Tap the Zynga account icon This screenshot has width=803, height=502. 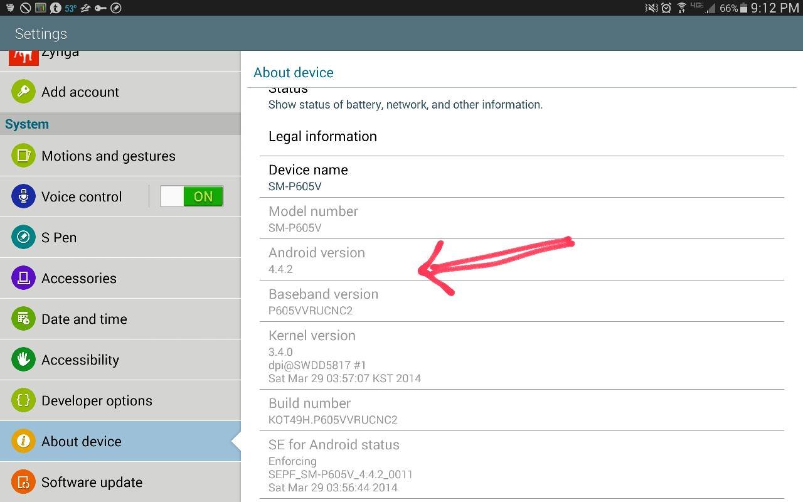point(23,57)
